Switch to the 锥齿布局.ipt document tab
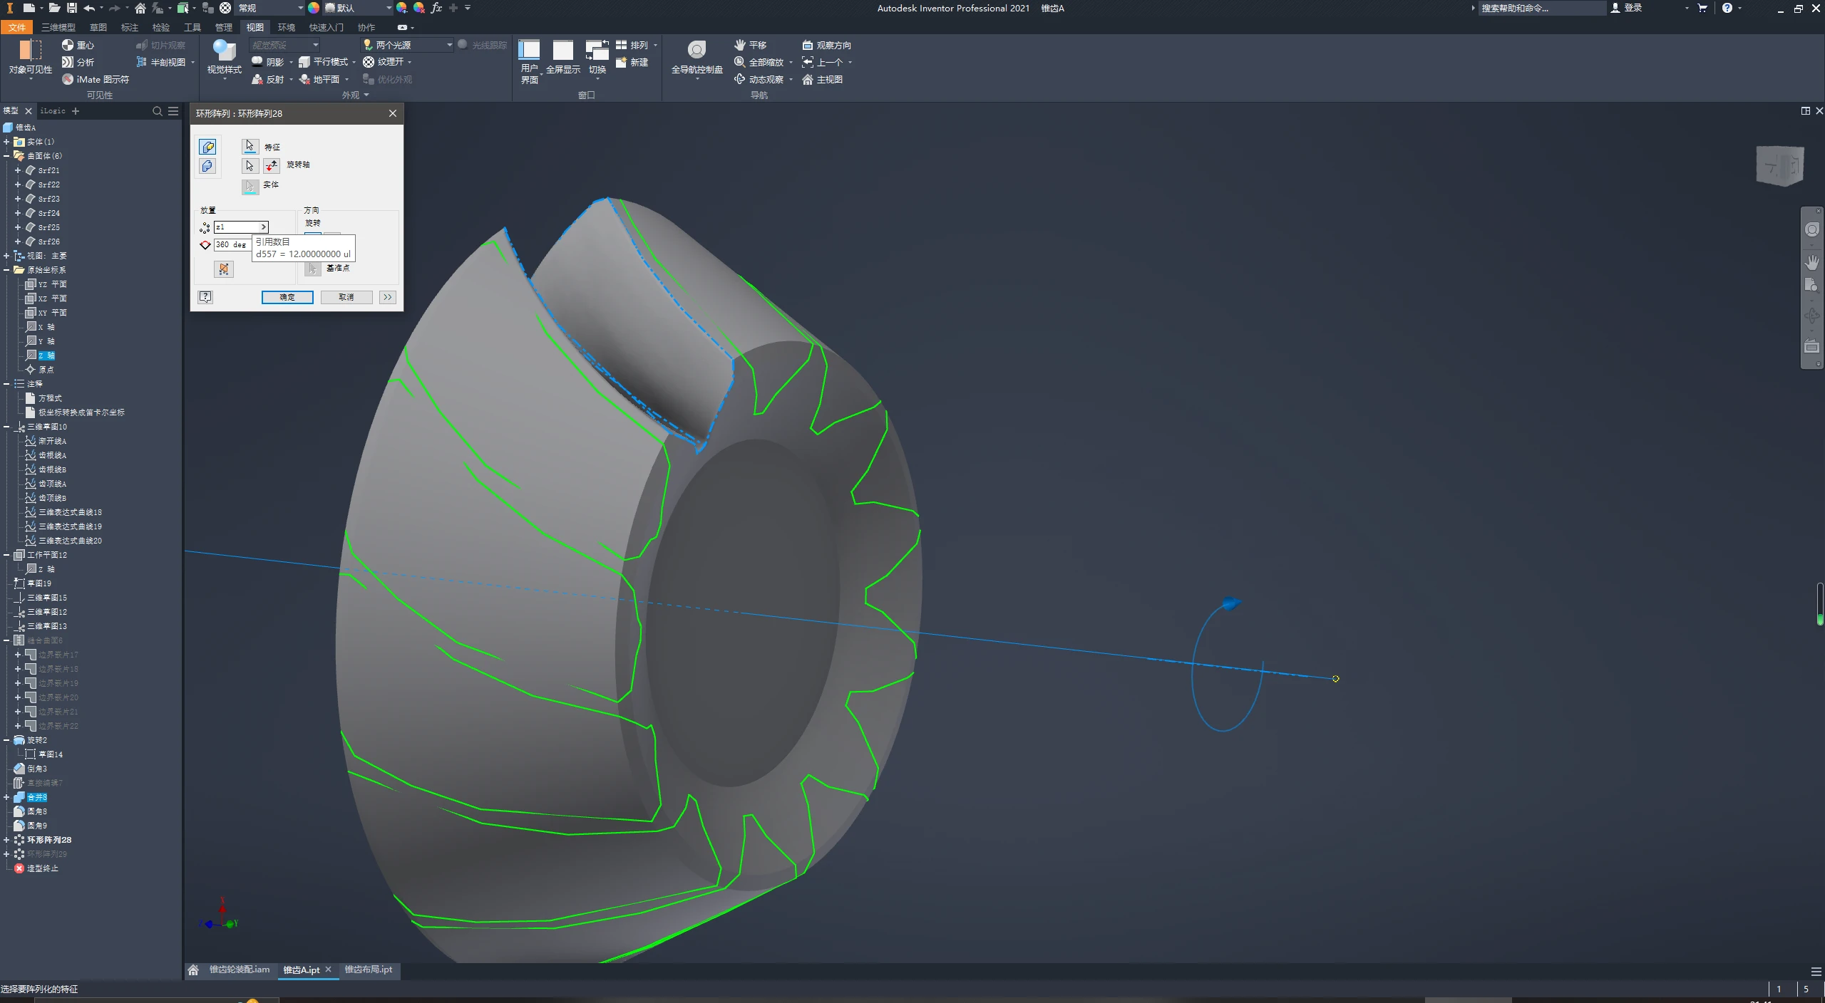 pos(369,970)
